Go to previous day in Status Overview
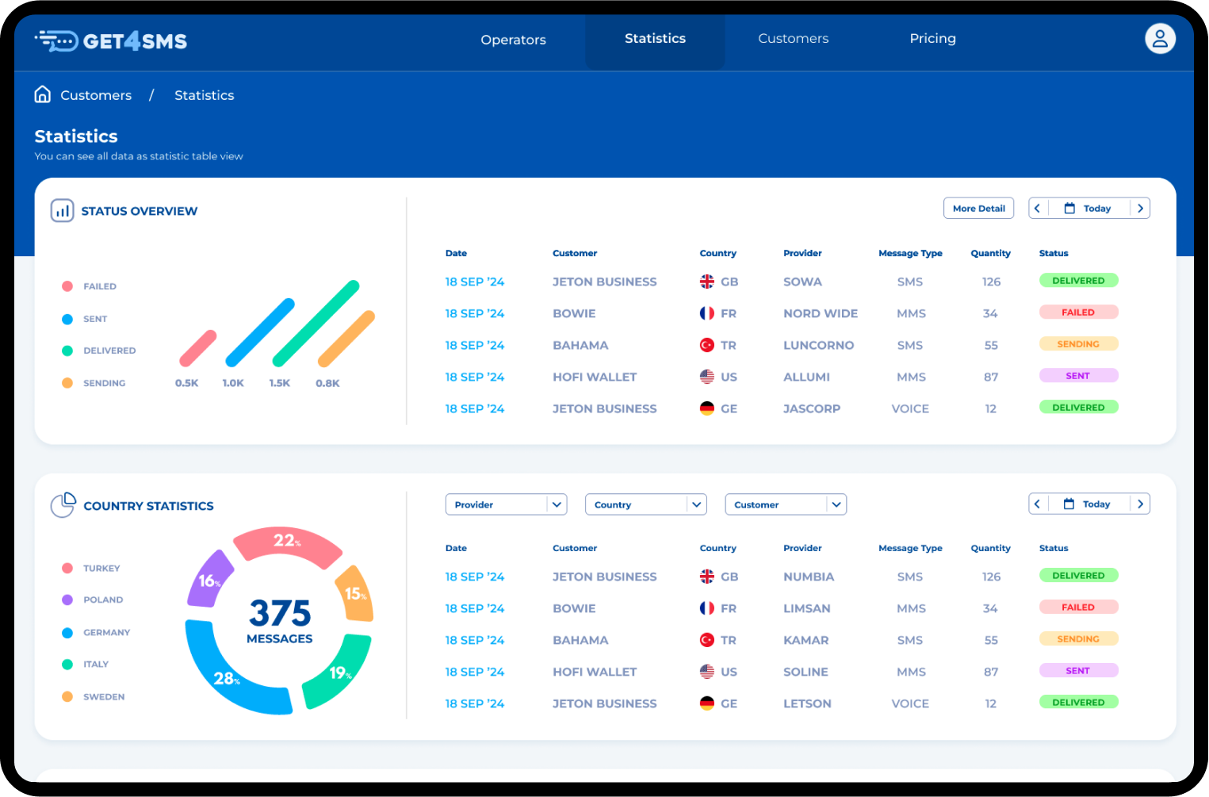1209x797 pixels. point(1037,209)
